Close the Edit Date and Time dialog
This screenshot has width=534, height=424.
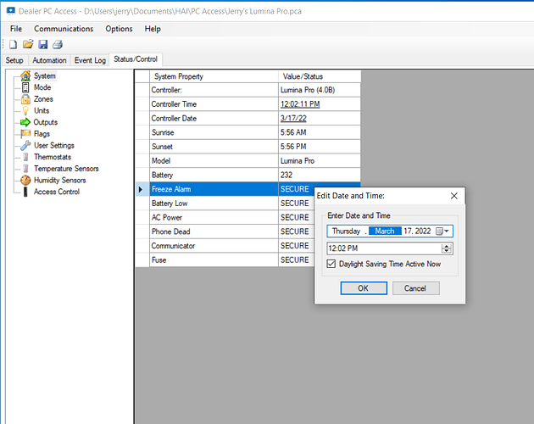click(454, 196)
